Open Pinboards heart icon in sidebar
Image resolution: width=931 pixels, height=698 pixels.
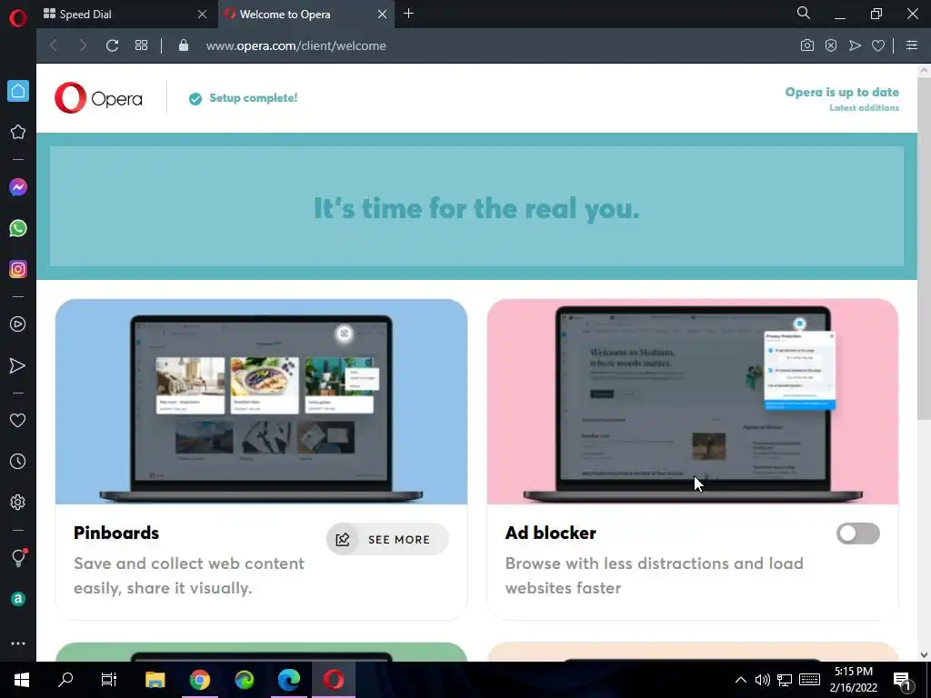click(18, 420)
